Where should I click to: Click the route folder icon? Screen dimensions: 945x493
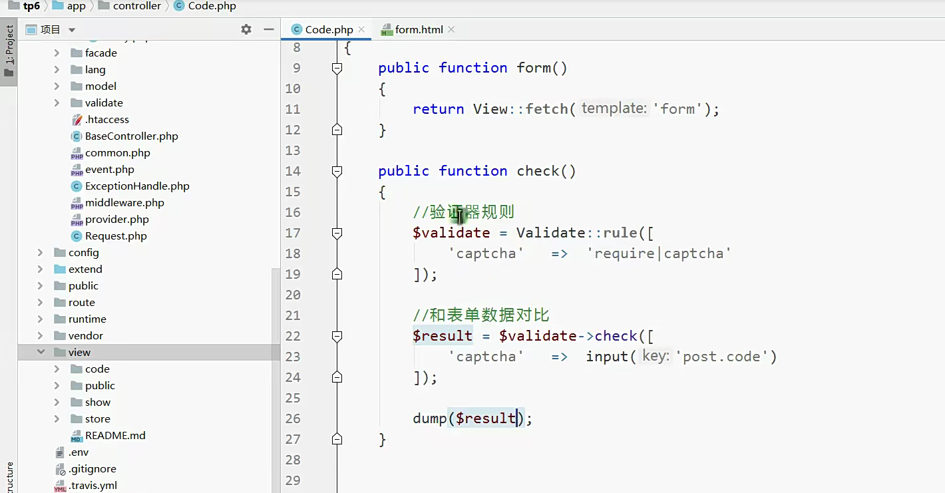[x=60, y=302]
